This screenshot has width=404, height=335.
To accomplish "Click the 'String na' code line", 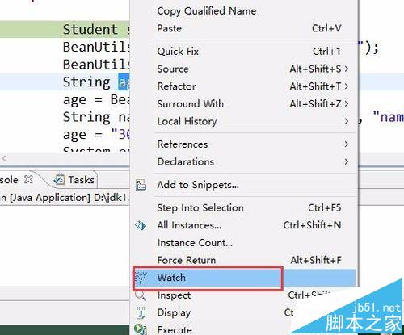I will (x=96, y=117).
